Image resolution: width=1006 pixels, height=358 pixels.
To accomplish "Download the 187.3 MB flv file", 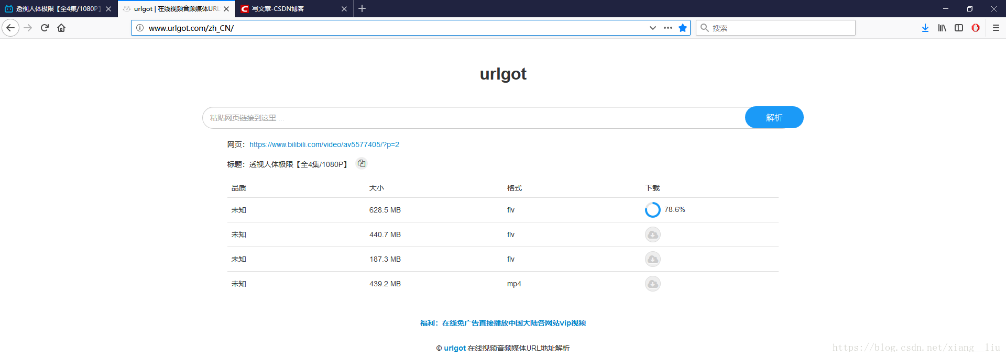I will [x=653, y=259].
